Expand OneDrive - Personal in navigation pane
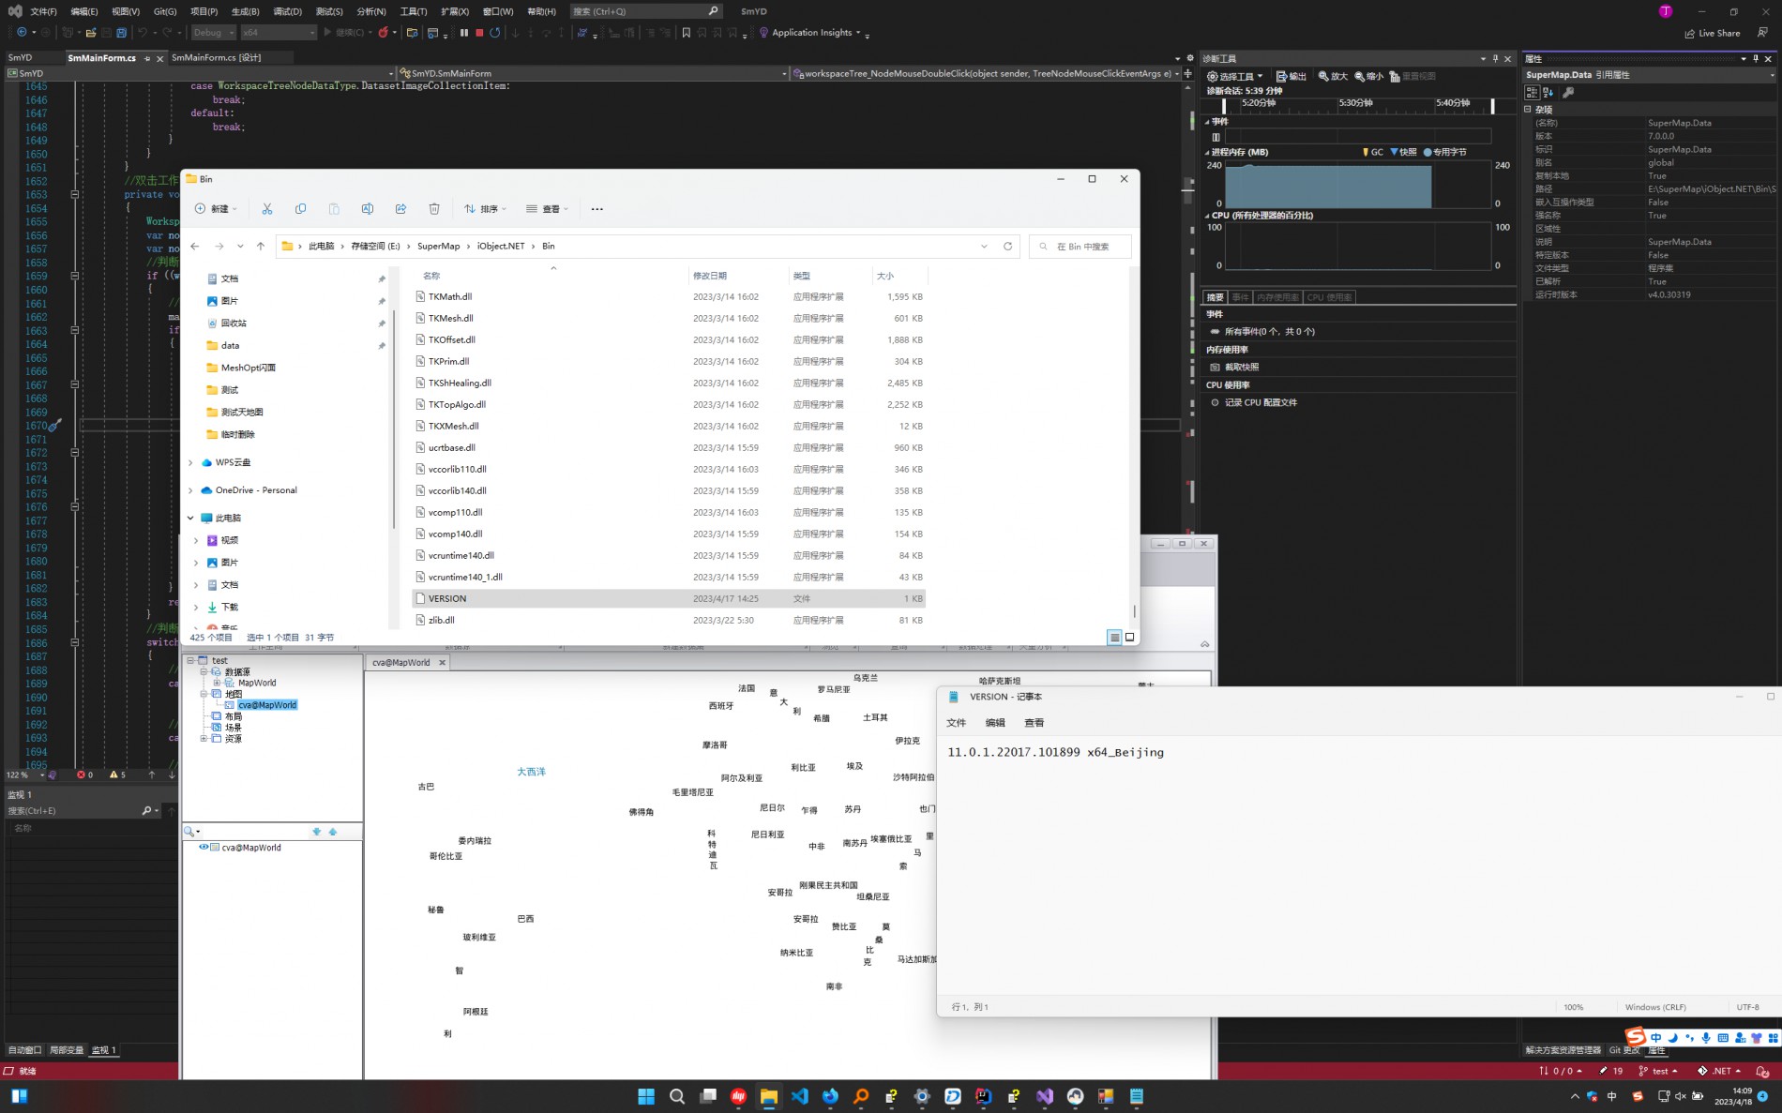This screenshot has height=1113, width=1782. 191,489
